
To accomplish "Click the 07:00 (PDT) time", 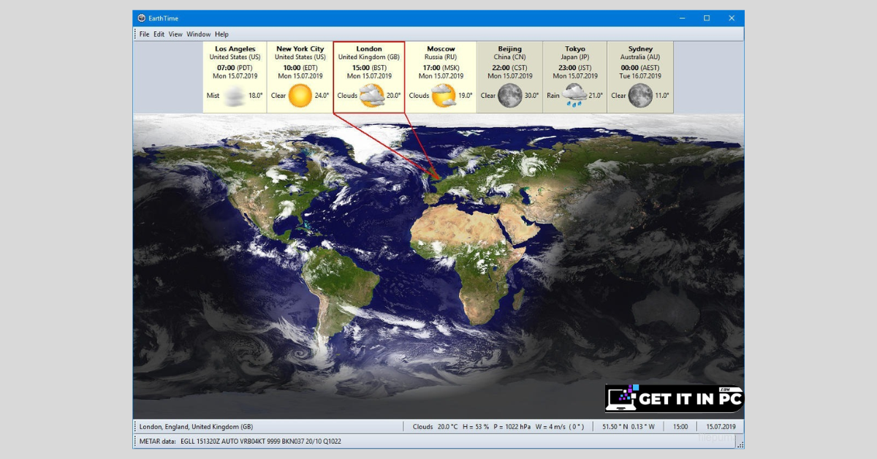I will 235,67.
